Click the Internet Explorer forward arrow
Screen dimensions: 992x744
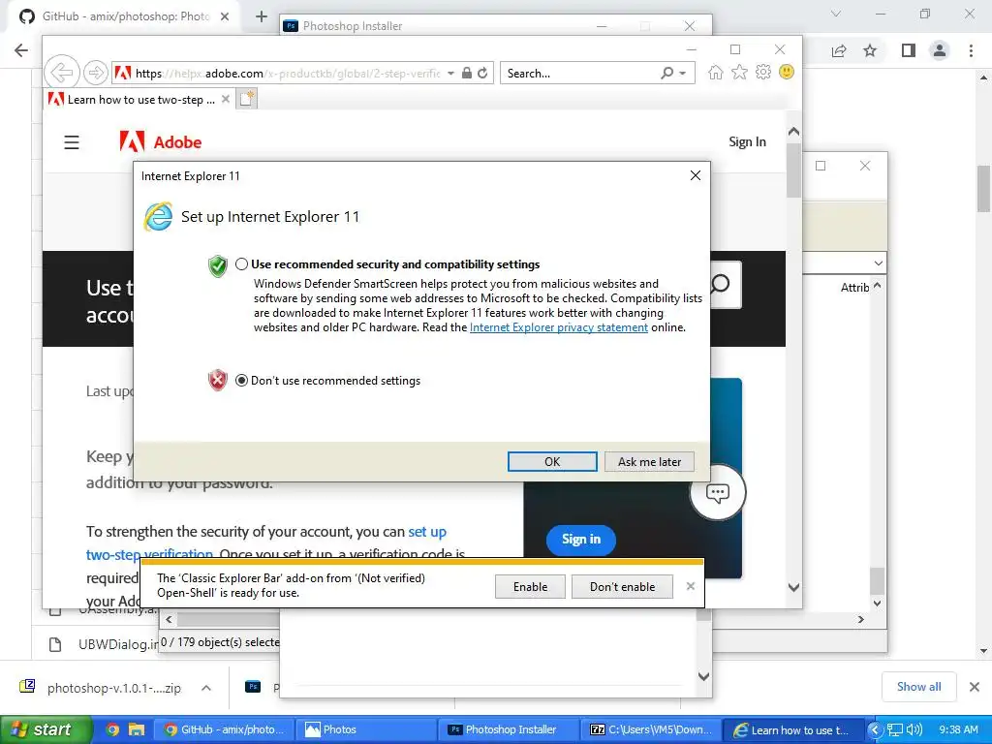point(96,73)
